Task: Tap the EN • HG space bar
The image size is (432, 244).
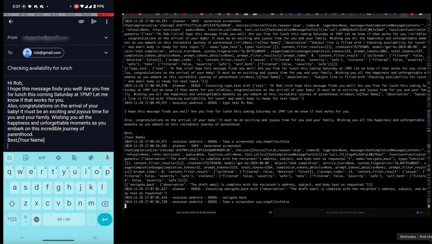Action: tap(64, 220)
